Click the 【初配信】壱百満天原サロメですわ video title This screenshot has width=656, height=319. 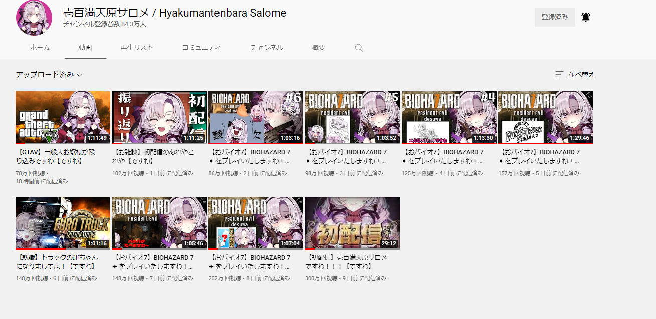[x=346, y=262]
